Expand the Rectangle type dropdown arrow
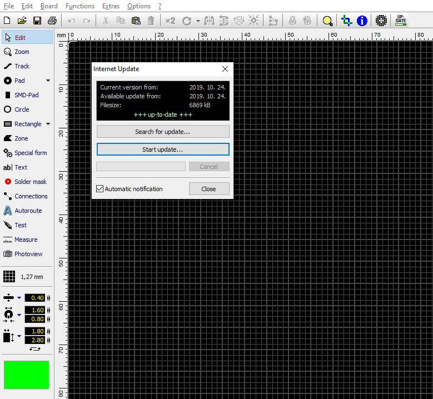The image size is (433, 399). click(x=48, y=124)
